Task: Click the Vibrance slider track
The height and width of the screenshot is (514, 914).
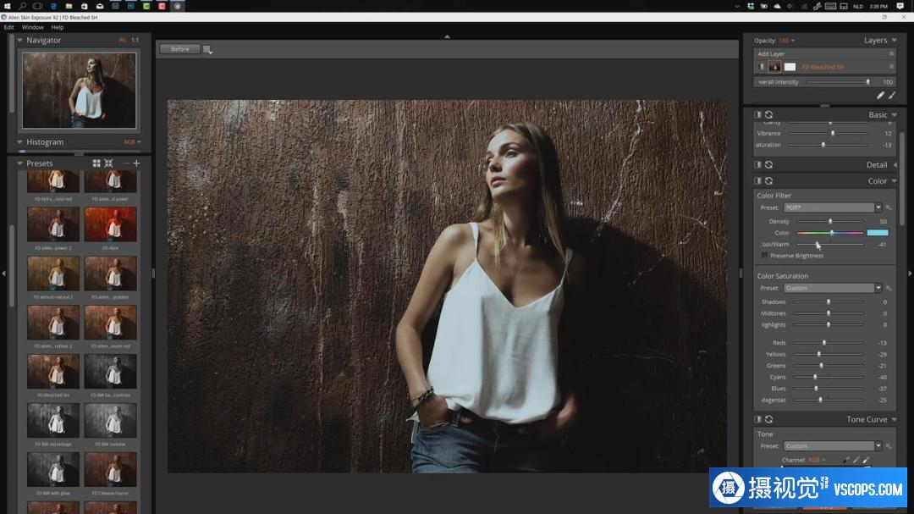Action: [829, 134]
